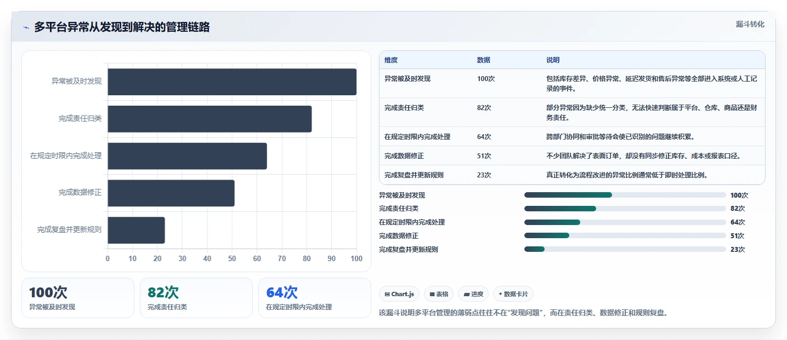Screen dimensions: 787x340
Task: Click the 在规定时限内完成处理 chart bar
Action: 187,156
